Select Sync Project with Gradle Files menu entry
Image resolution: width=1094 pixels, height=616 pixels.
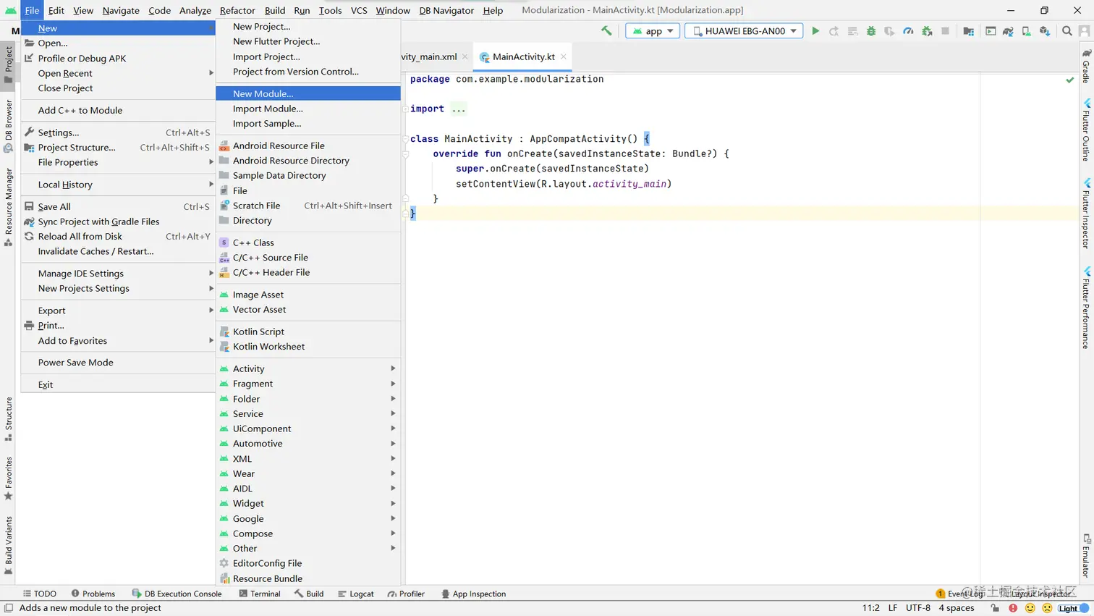pyautogui.click(x=118, y=221)
